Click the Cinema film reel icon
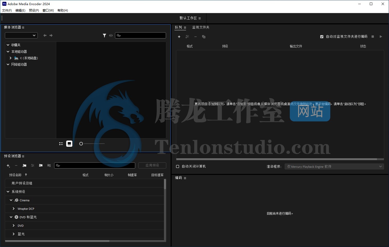Viewport: 389px width, 247px height. (x=16, y=200)
